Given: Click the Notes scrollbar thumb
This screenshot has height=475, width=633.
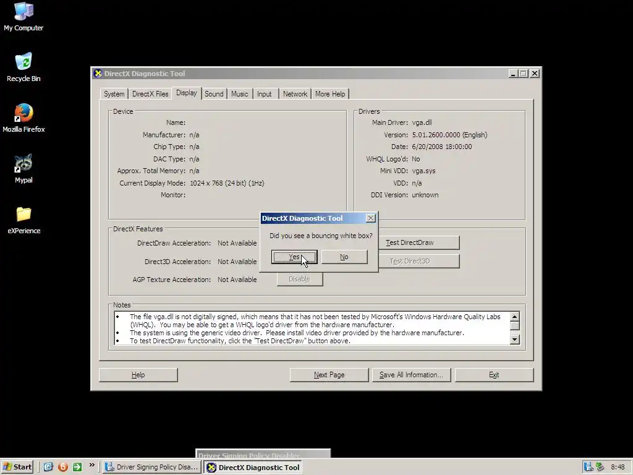Looking at the screenshot, I should point(515,325).
